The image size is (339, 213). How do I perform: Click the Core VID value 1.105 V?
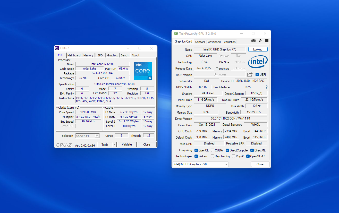(x=120, y=78)
